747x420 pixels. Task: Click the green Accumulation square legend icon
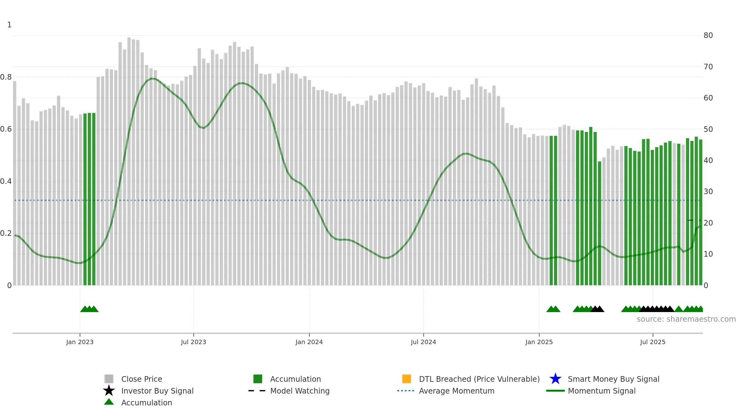[258, 379]
